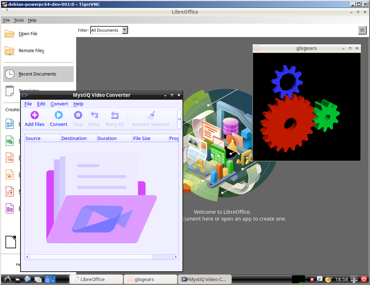Open the Tools menu in LibreOffice

pos(19,21)
